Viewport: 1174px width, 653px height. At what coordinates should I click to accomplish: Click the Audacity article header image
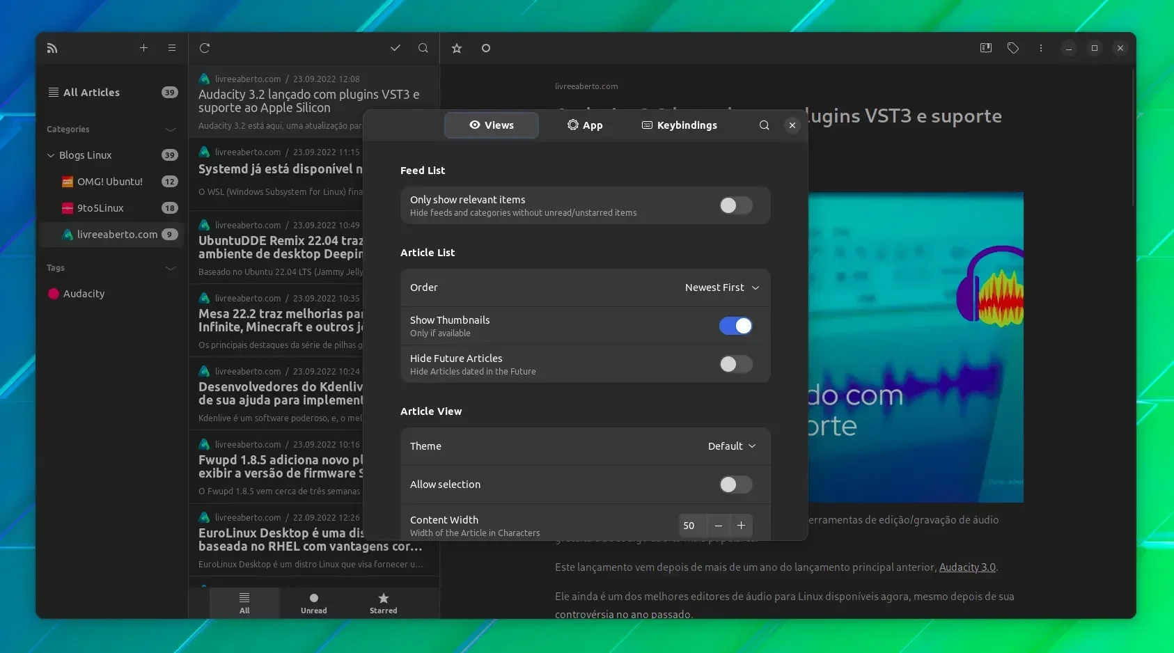click(x=916, y=347)
